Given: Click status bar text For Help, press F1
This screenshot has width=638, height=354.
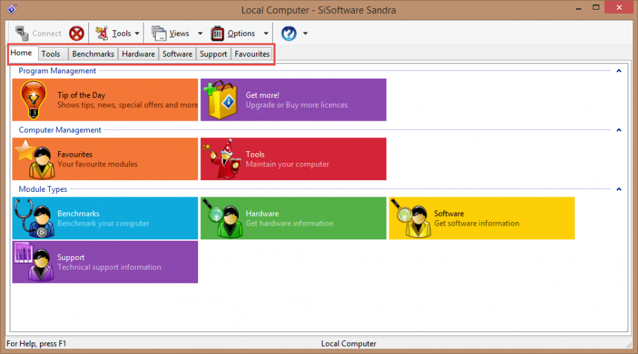Looking at the screenshot, I should (36, 344).
